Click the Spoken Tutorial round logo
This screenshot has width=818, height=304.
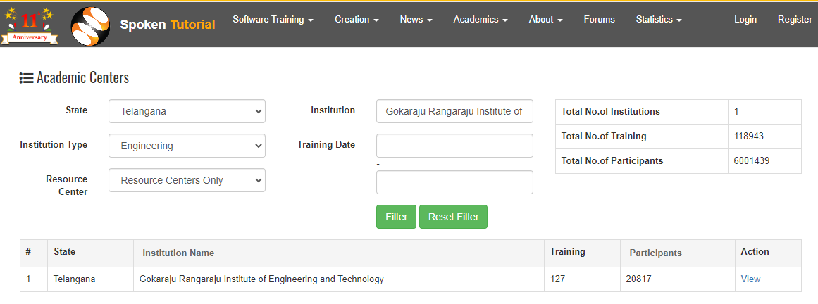(x=90, y=26)
